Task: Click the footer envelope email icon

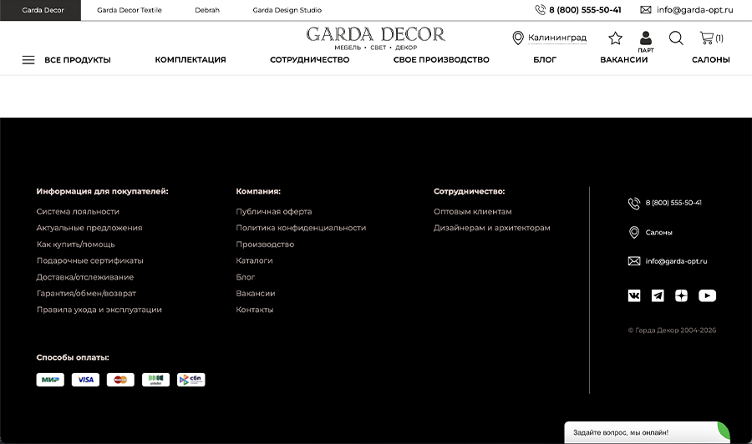Action: click(x=634, y=261)
